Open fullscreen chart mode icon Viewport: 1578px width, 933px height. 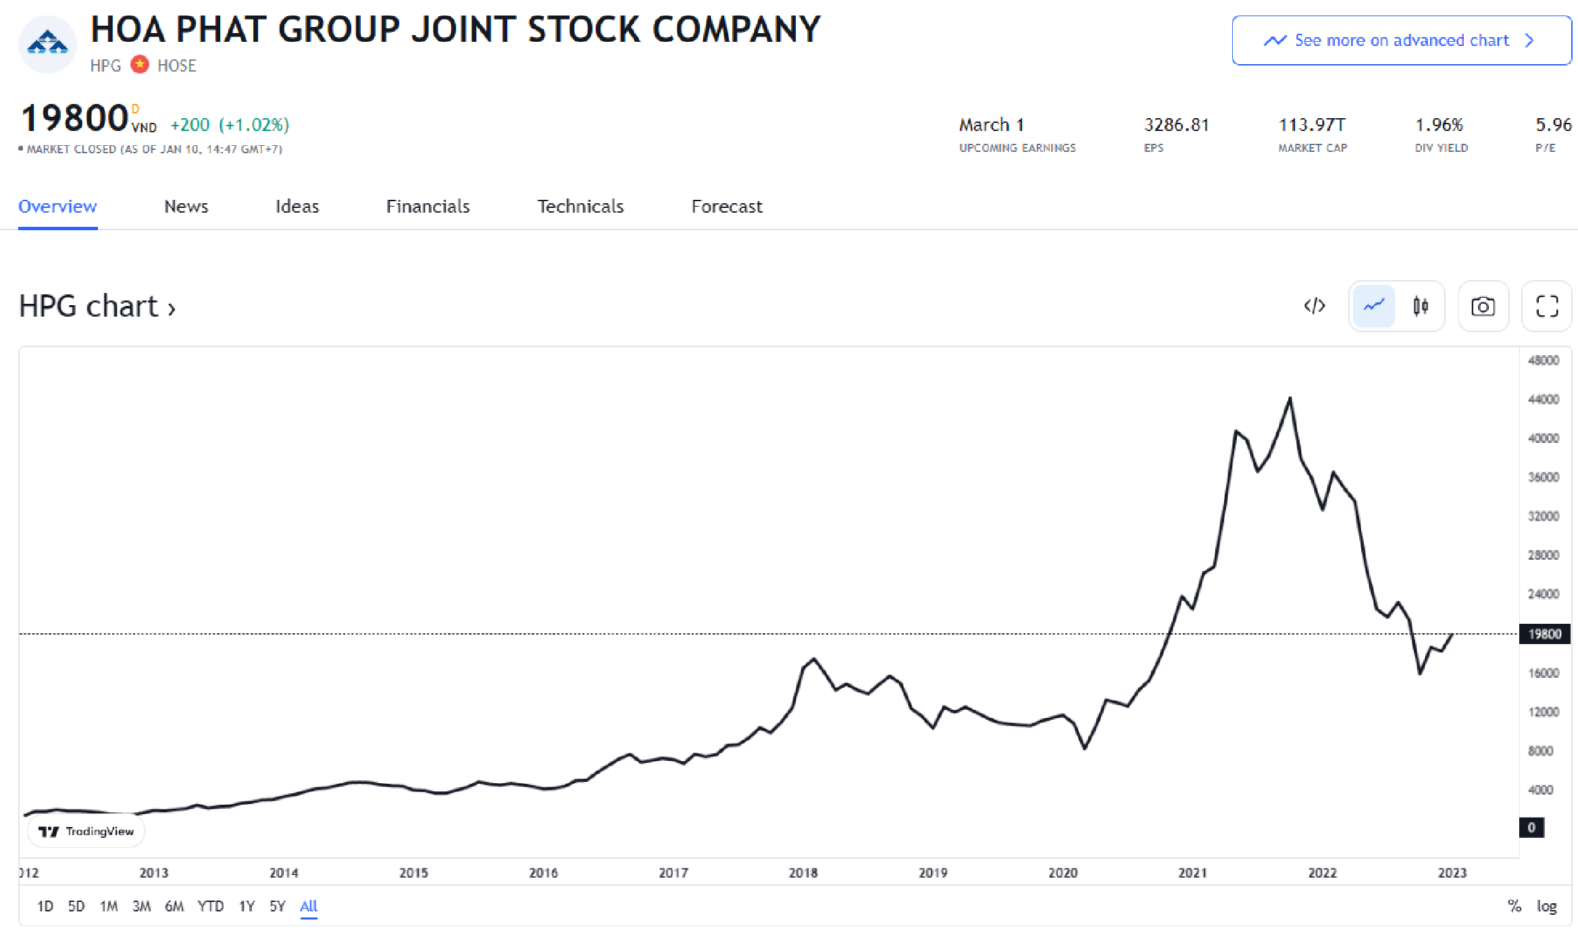(x=1547, y=306)
